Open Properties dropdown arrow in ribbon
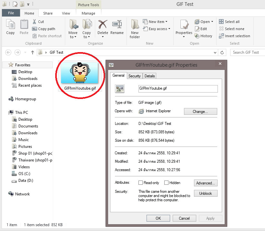The image size is (265, 231). [184, 37]
